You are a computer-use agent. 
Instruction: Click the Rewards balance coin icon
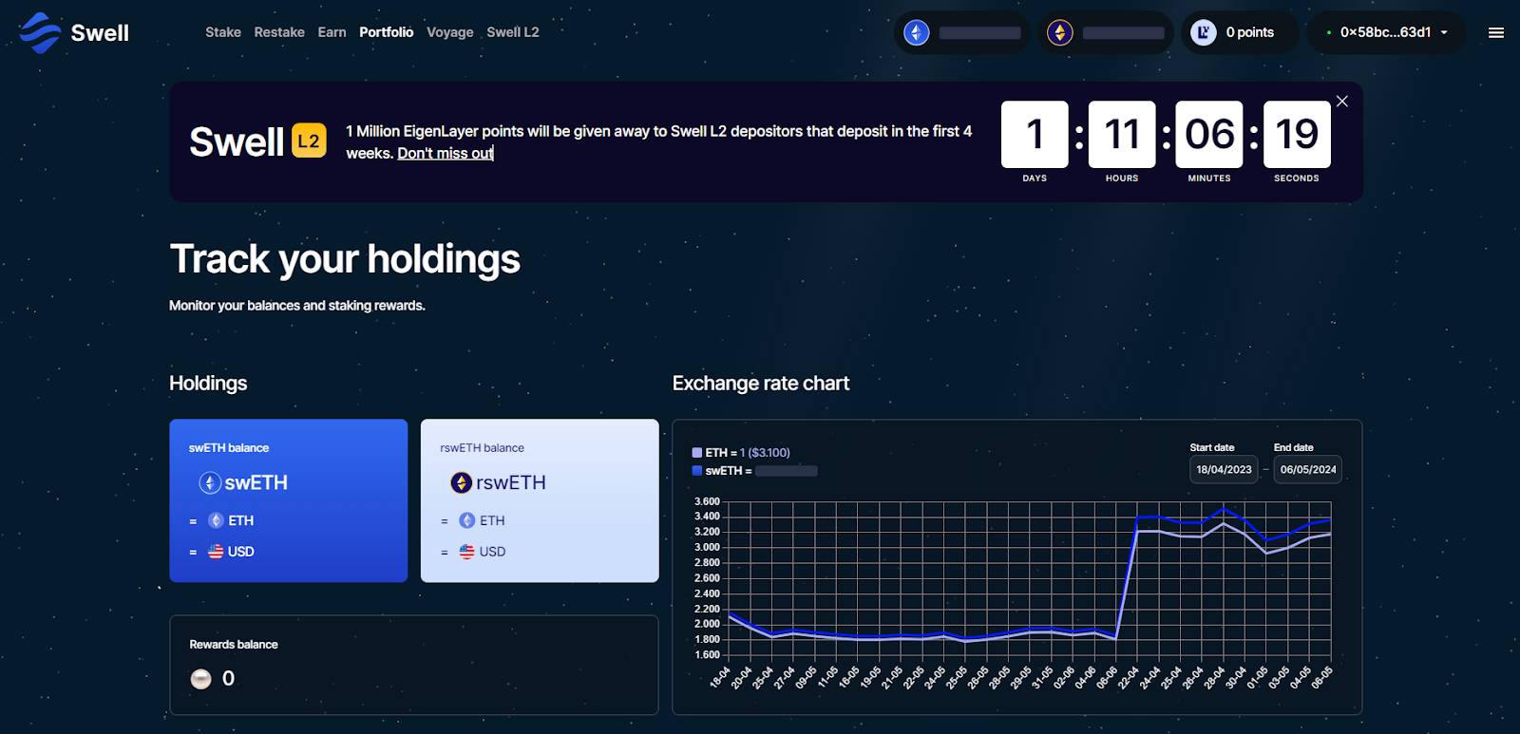200,679
